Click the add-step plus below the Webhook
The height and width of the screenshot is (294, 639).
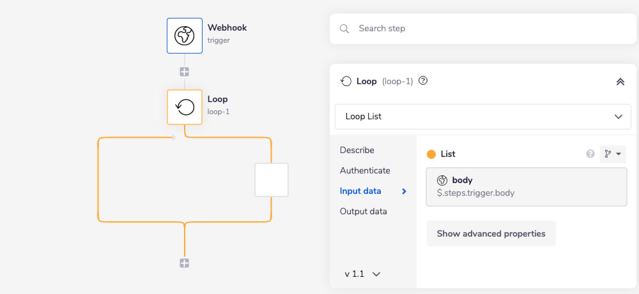(x=184, y=72)
